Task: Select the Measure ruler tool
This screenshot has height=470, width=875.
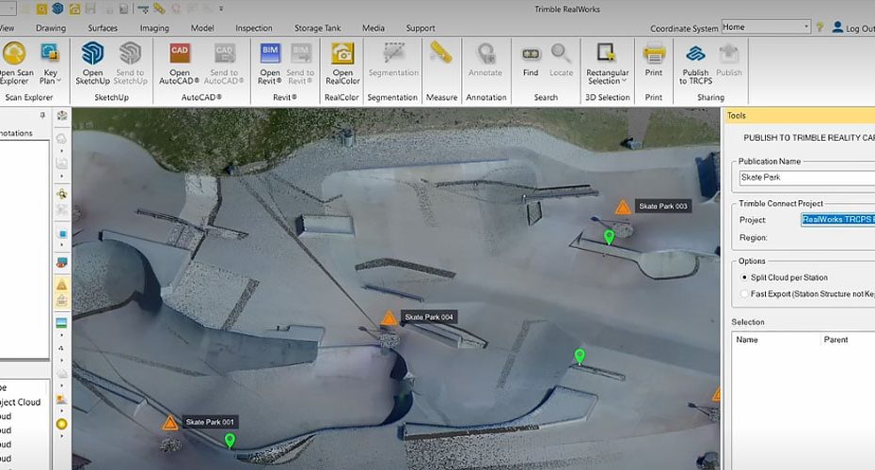Action: 441,54
